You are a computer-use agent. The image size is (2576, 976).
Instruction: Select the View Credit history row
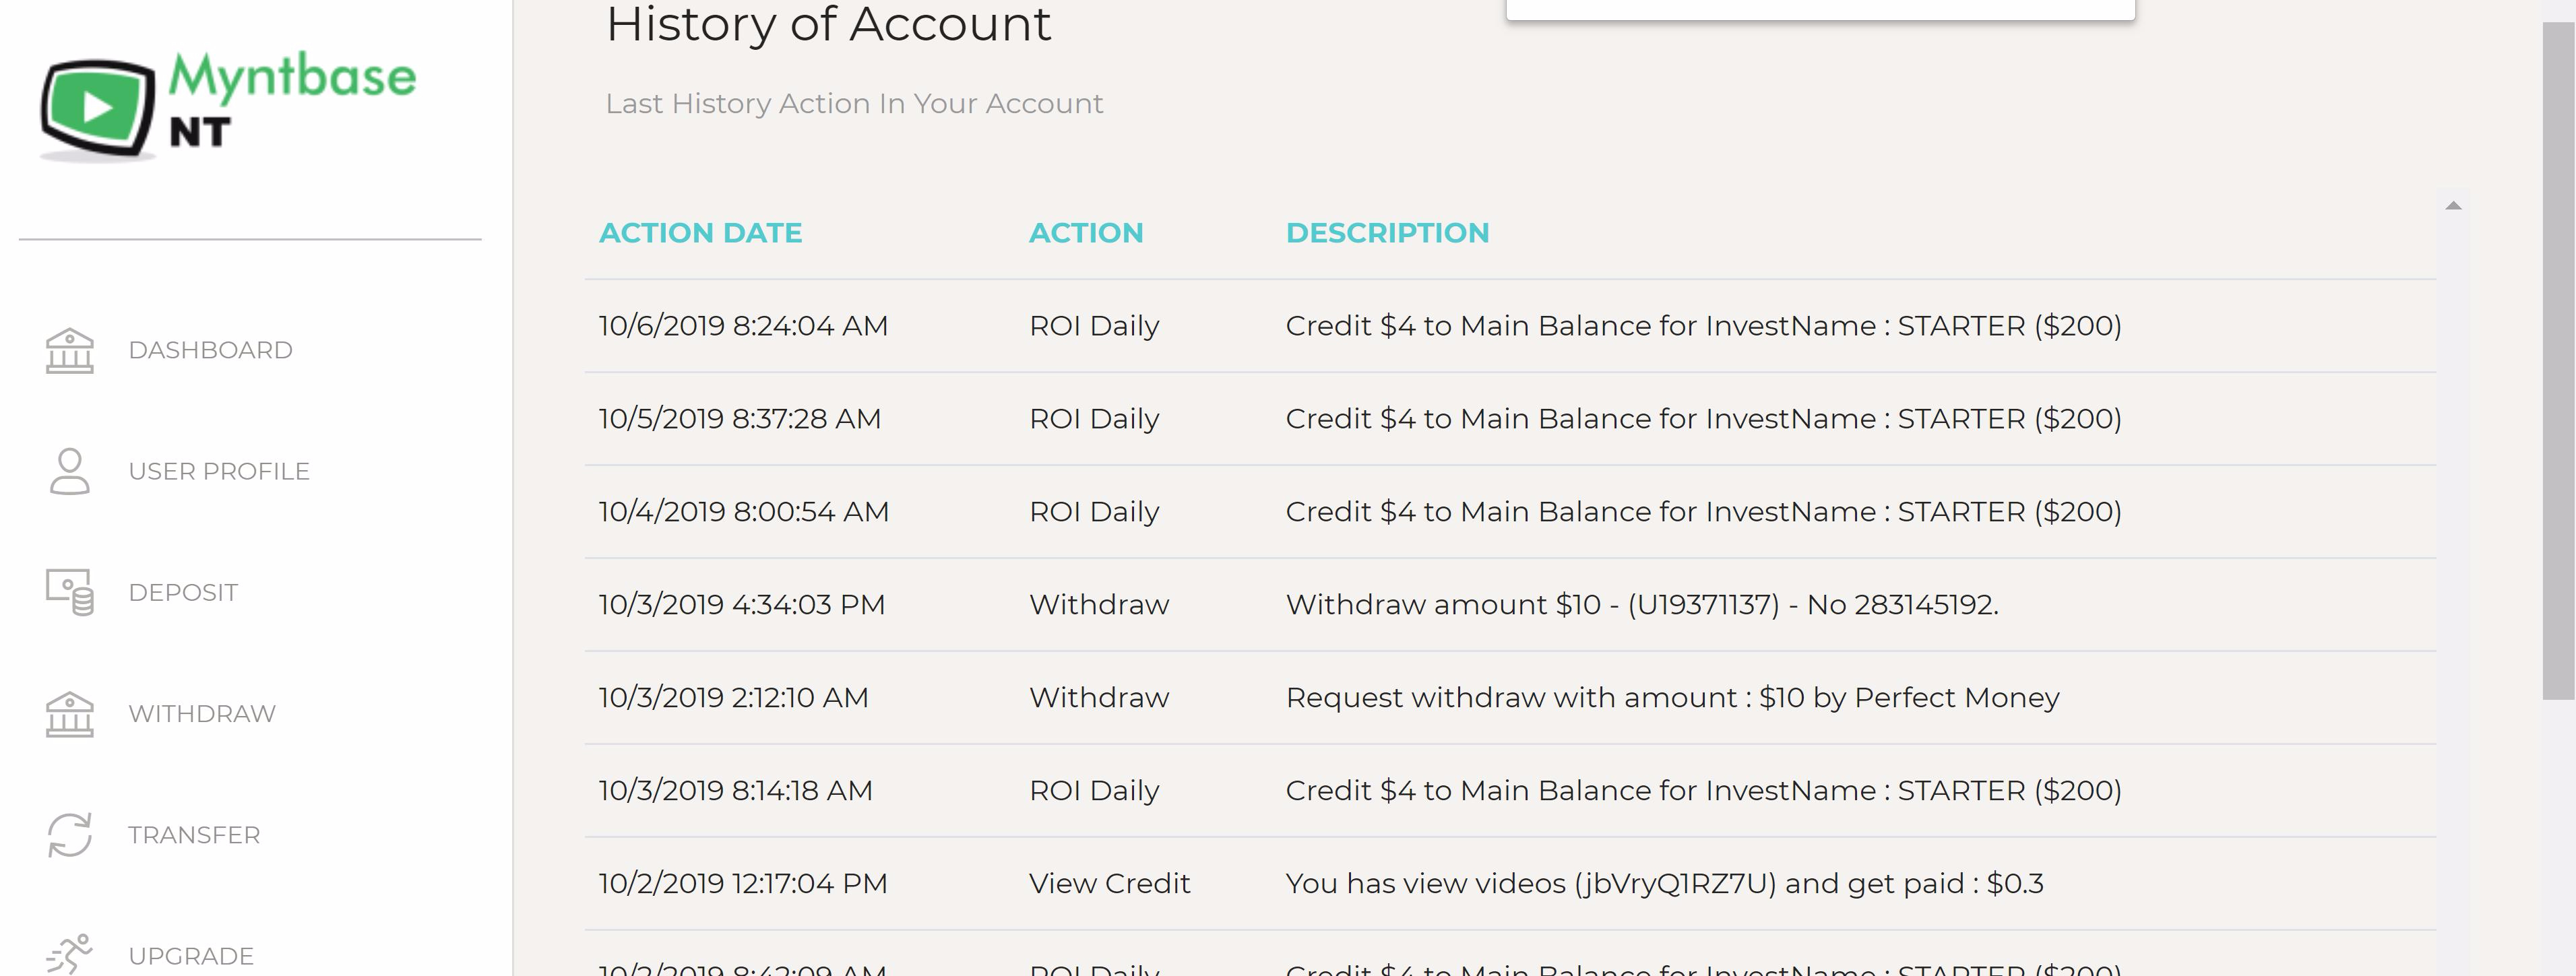[x=1510, y=884]
